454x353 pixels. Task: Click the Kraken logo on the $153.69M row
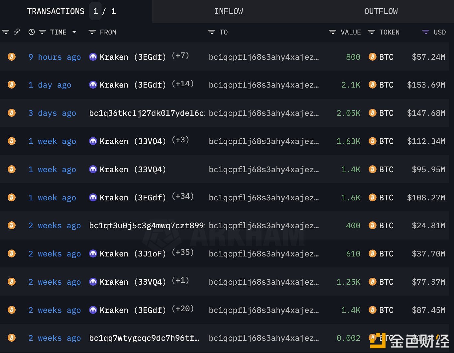pyautogui.click(x=93, y=85)
